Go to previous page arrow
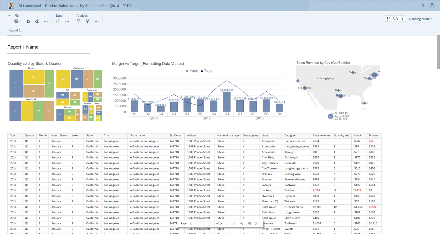The image size is (440, 236). pyautogui.click(x=198, y=224)
